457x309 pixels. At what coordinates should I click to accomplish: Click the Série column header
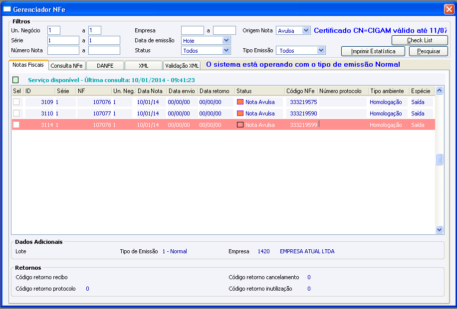(65, 91)
